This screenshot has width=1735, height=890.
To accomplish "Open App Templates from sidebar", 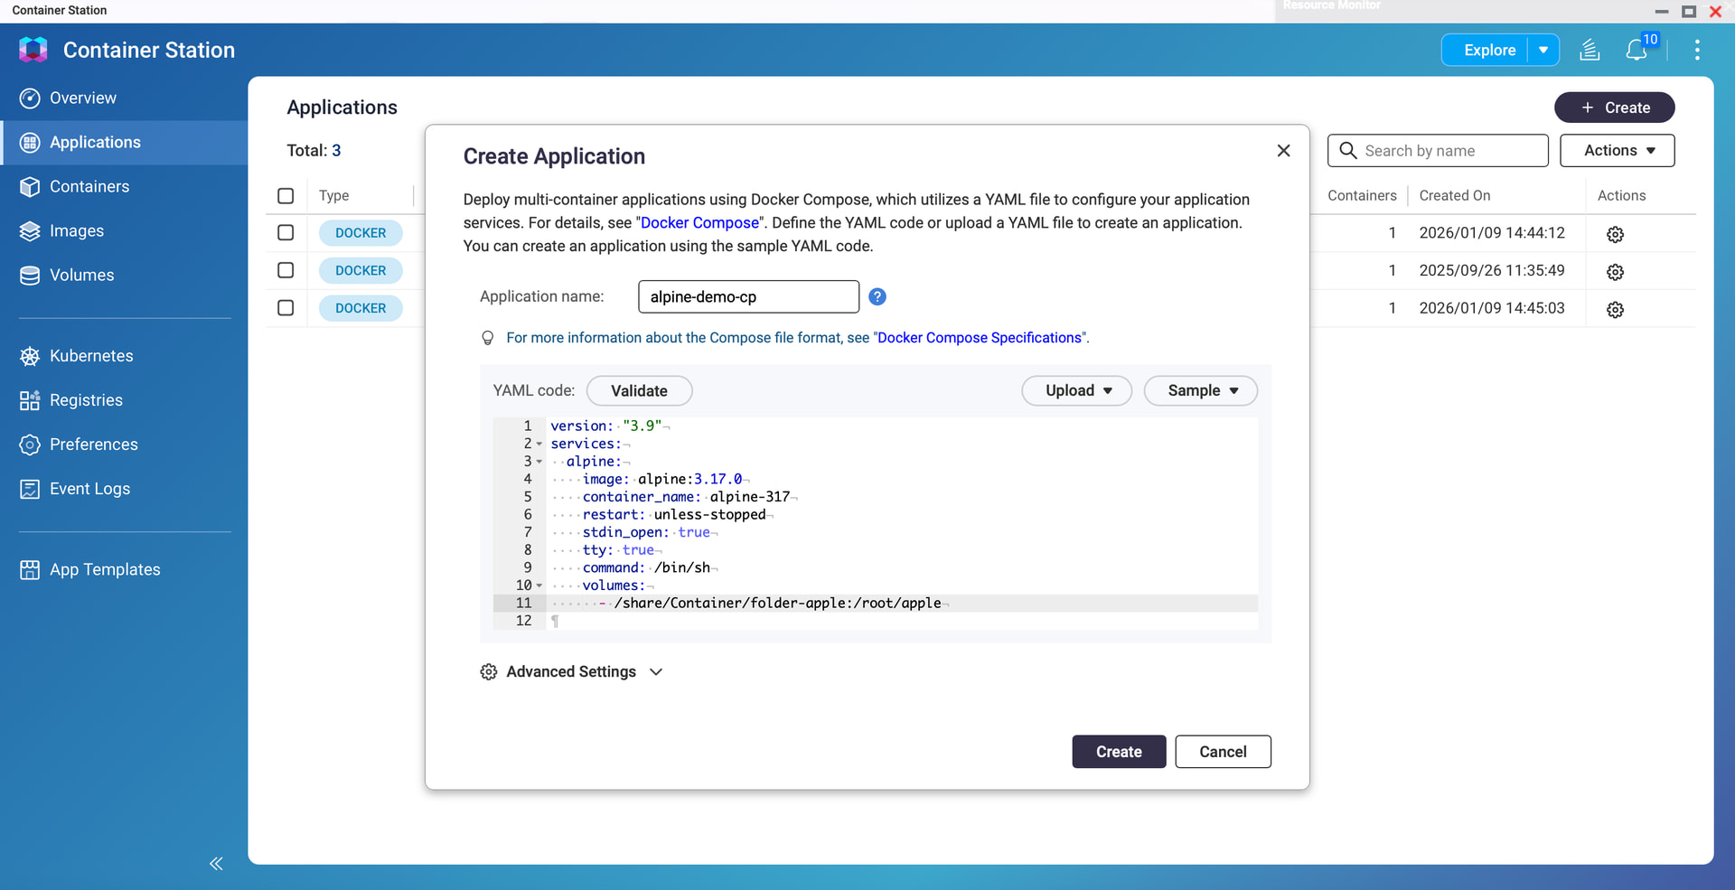I will (105, 569).
